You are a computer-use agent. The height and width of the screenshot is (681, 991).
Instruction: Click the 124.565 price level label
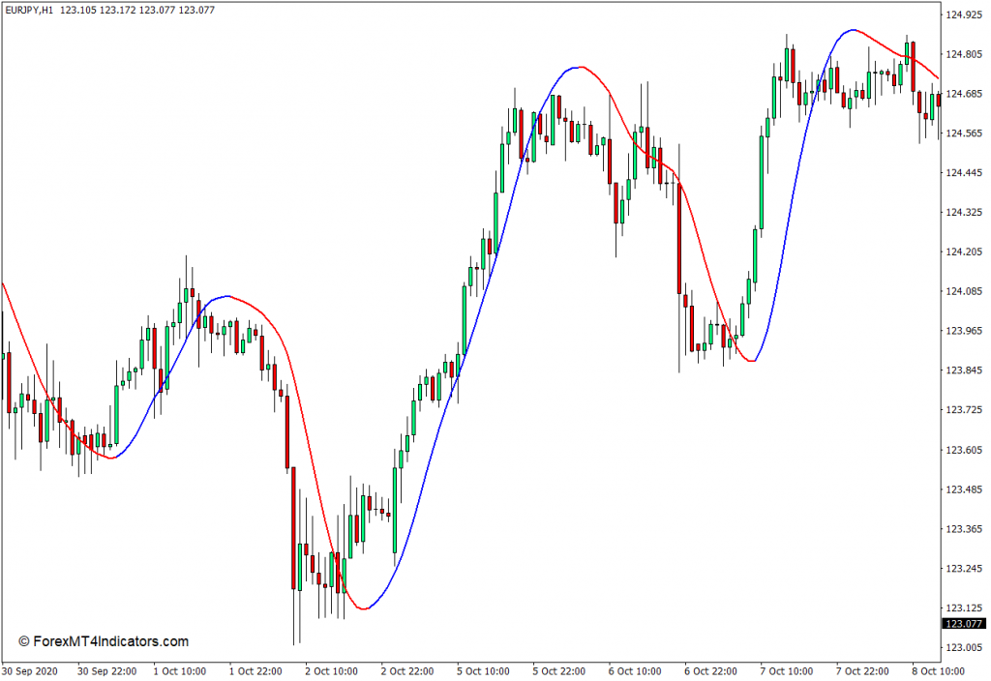coord(964,133)
